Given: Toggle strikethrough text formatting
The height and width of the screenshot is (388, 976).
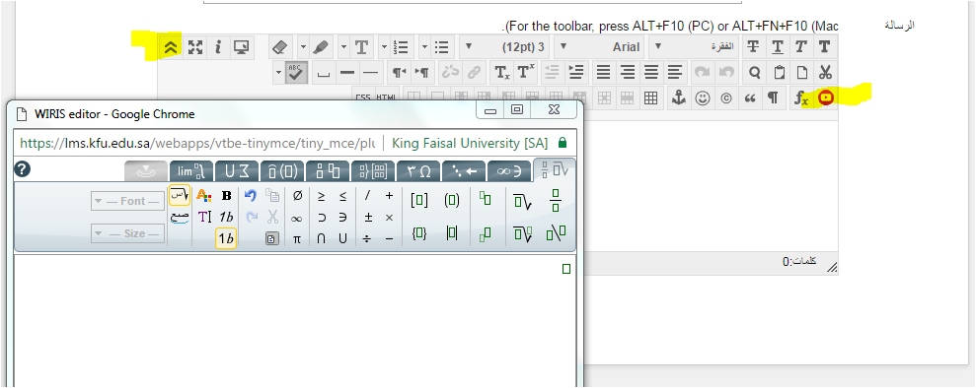Looking at the screenshot, I should (x=753, y=47).
